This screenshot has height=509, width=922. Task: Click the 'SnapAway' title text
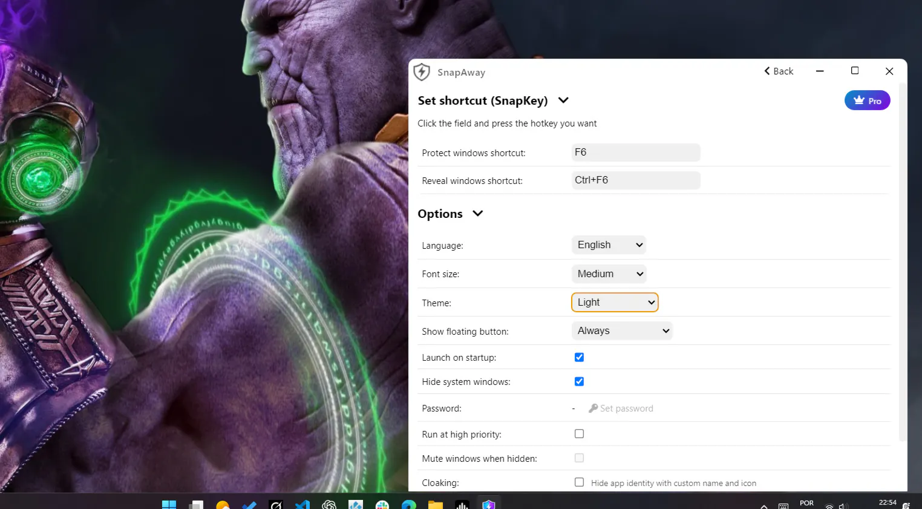pyautogui.click(x=461, y=73)
